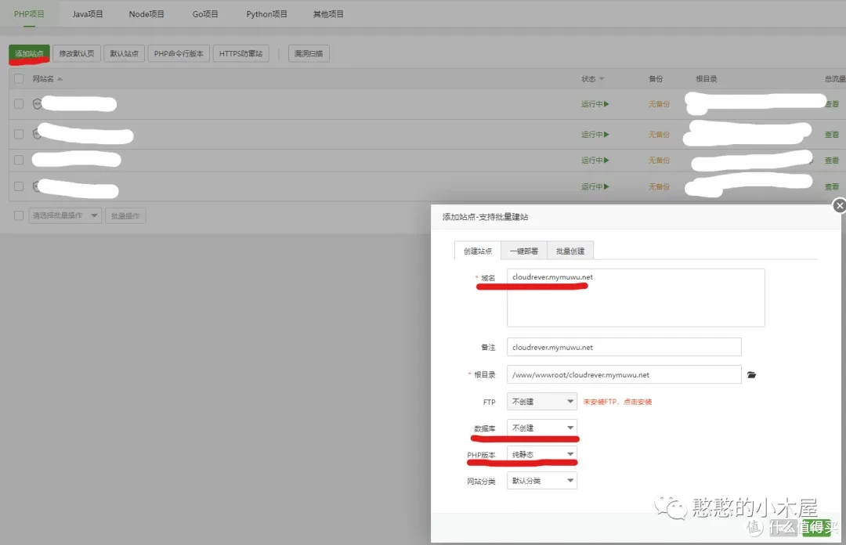Click 运行中 status in third row

[x=595, y=161]
